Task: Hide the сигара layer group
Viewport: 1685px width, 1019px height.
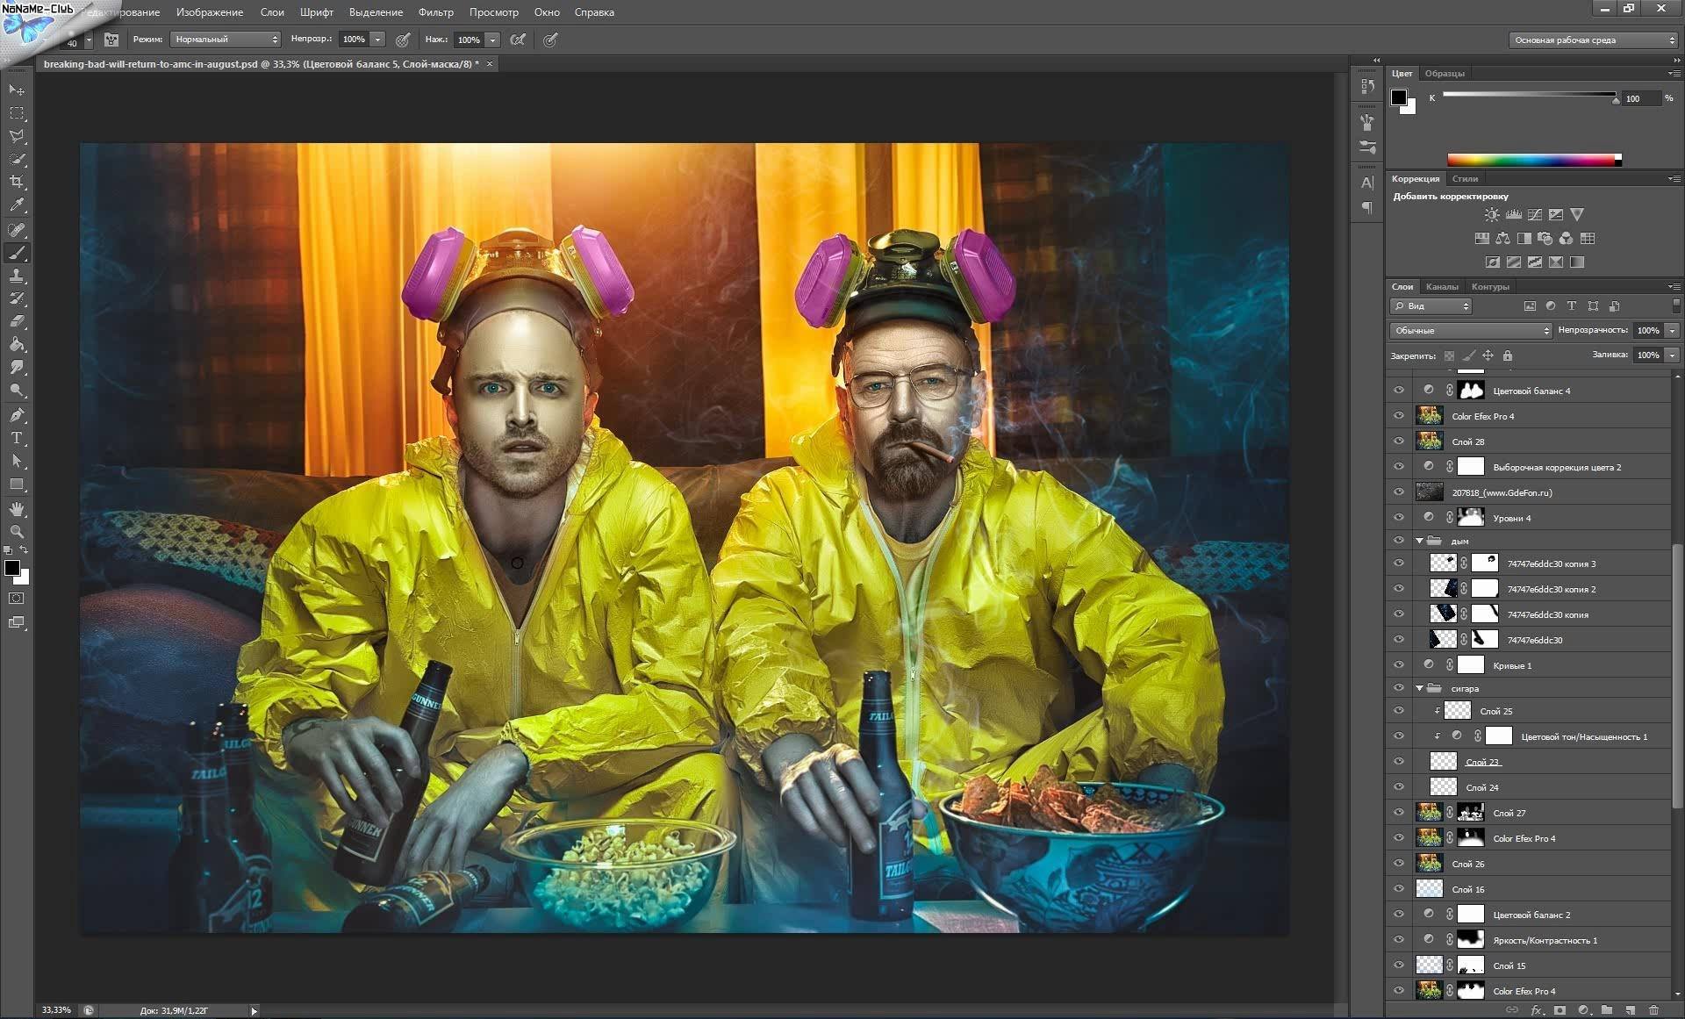Action: pos(1399,688)
